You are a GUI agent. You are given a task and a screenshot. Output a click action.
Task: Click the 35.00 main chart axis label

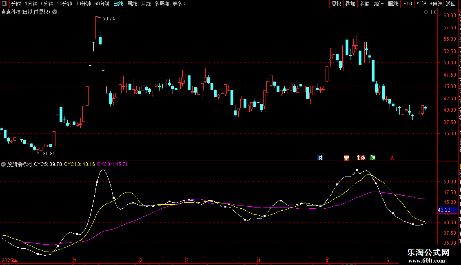coord(450,133)
